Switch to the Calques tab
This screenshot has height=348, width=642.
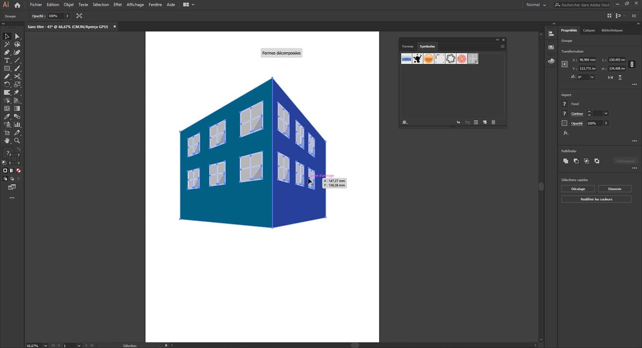tap(588, 30)
